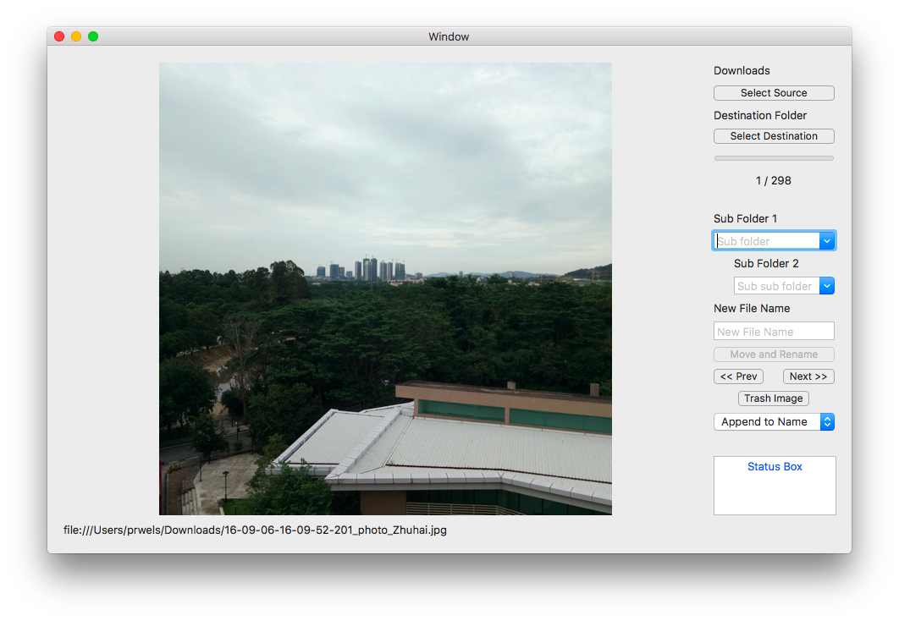Click into the Sub sub folder field
Image resolution: width=899 pixels, height=621 pixels.
click(776, 286)
